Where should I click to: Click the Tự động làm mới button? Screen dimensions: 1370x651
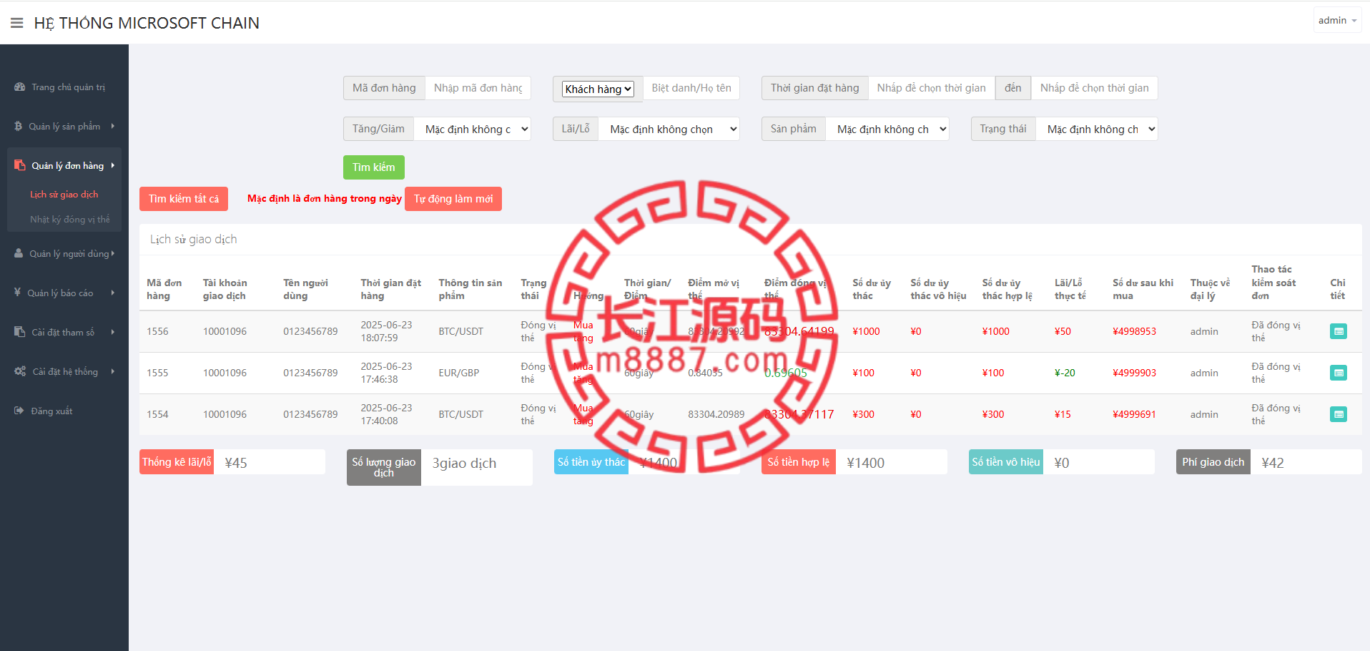pos(453,199)
